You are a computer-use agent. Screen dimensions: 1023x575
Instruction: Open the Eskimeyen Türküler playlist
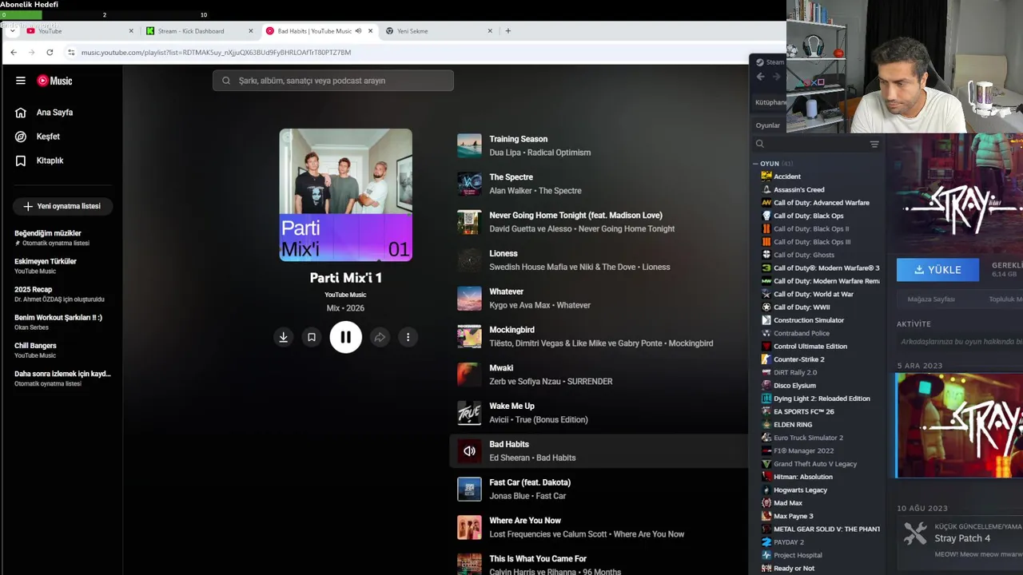tap(46, 265)
